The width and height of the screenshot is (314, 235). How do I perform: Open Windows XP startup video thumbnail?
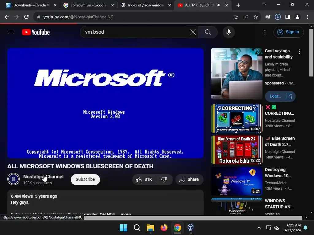236,207
